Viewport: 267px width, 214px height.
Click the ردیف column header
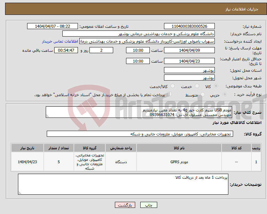point(256,148)
